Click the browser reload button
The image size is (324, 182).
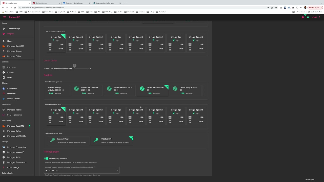[x=11, y=8]
